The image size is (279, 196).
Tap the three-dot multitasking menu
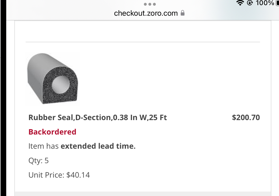[150, 4]
